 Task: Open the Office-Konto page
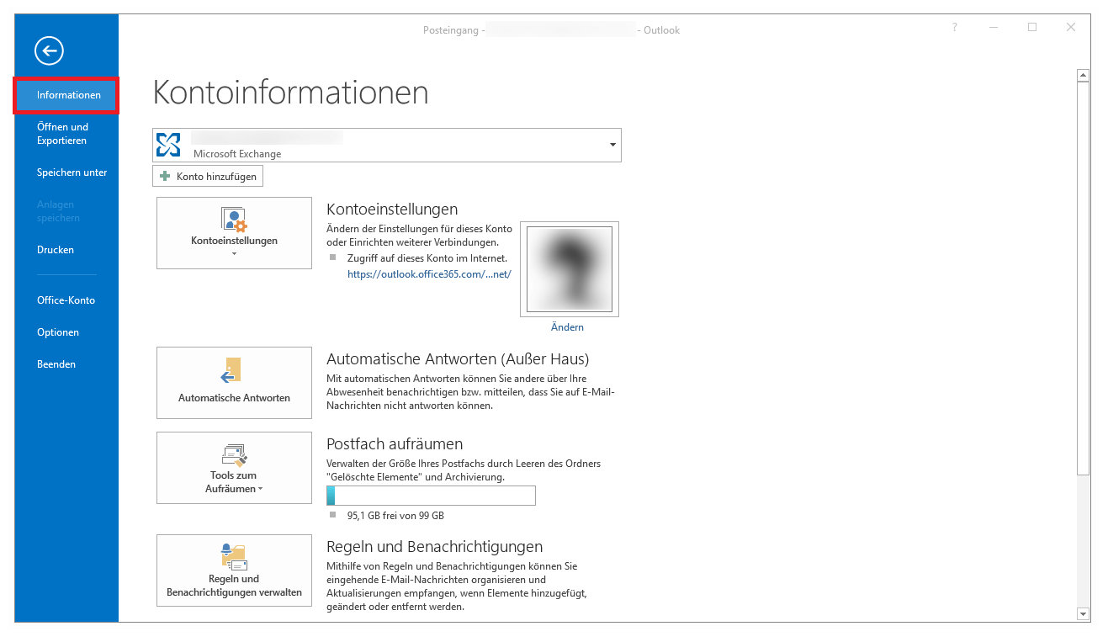point(66,300)
